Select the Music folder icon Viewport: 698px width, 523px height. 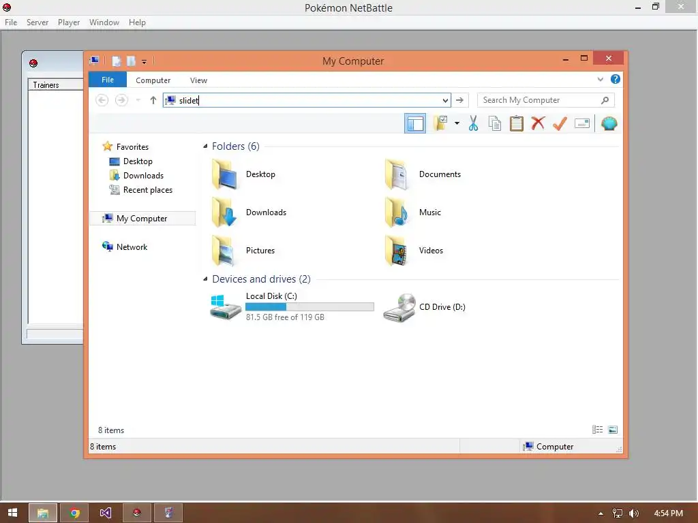(x=396, y=212)
